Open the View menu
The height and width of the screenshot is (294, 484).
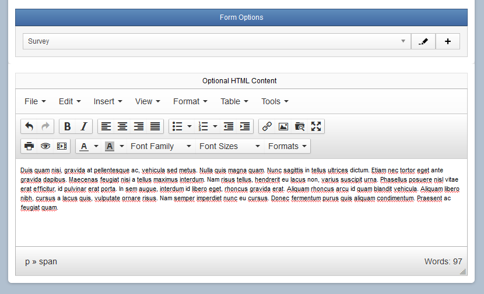(148, 101)
